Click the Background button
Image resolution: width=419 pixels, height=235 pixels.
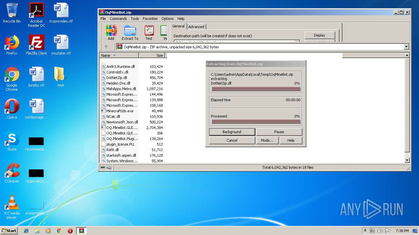tap(232, 132)
